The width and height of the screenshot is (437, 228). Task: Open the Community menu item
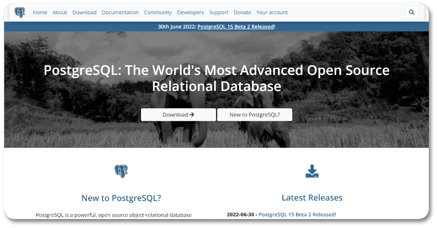pyautogui.click(x=158, y=13)
